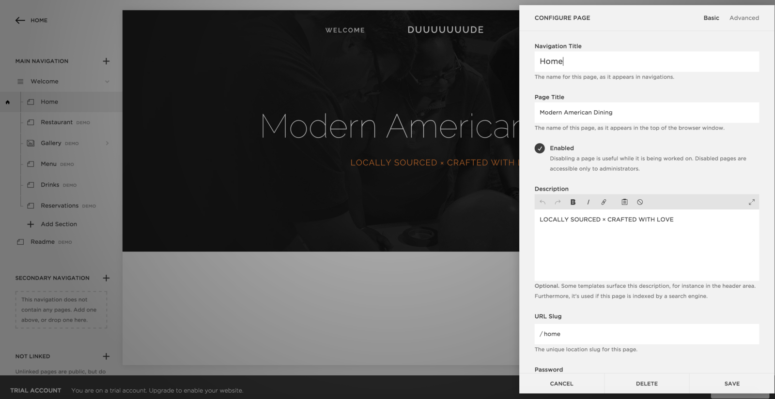Viewport: 775px width, 399px height.
Task: Click the Gallery page image icon
Action: pos(31,143)
